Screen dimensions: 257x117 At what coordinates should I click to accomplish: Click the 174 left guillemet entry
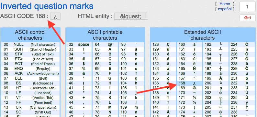[x=189, y=112]
